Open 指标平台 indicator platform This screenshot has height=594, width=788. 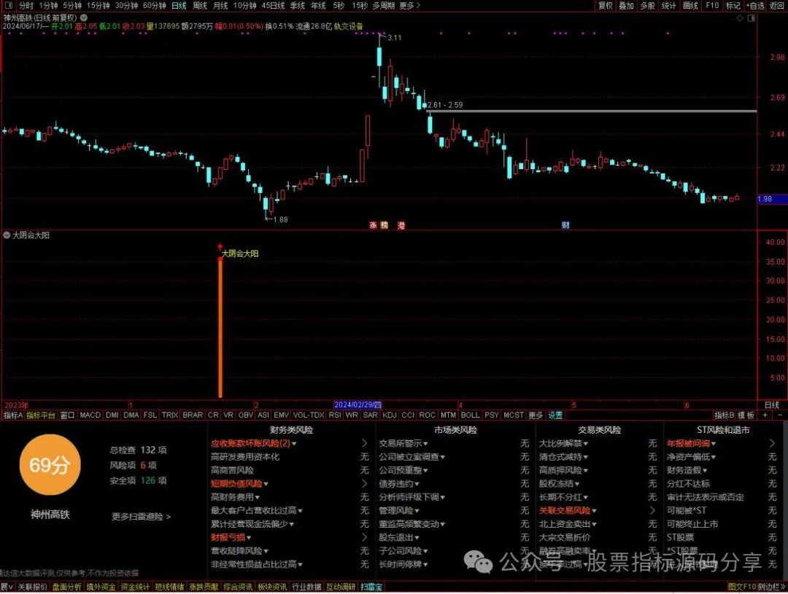(41, 415)
